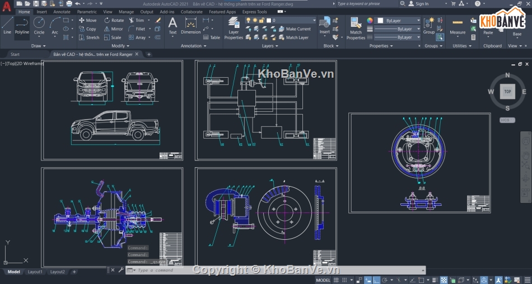Click the Explode tool in Modify panel
Screen dimensions: 532x284
(x=158, y=29)
